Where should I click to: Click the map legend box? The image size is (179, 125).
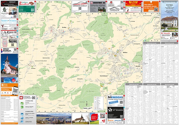(99, 103)
